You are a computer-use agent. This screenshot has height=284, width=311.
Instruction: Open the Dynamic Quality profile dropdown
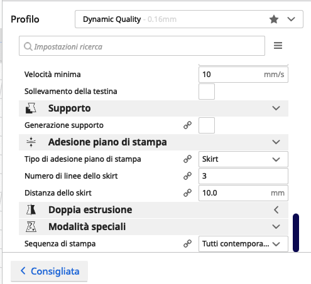tap(189, 19)
